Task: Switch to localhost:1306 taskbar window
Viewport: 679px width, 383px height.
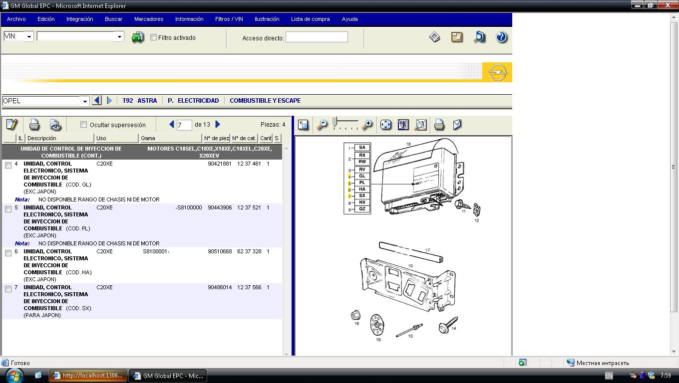Action: pos(88,376)
